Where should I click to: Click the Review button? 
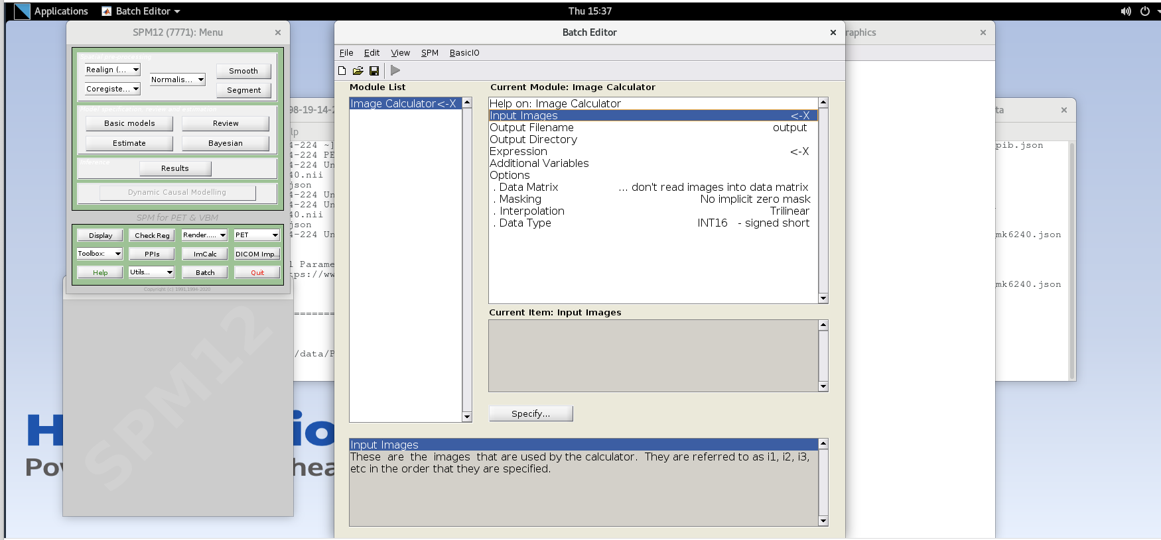coord(226,123)
